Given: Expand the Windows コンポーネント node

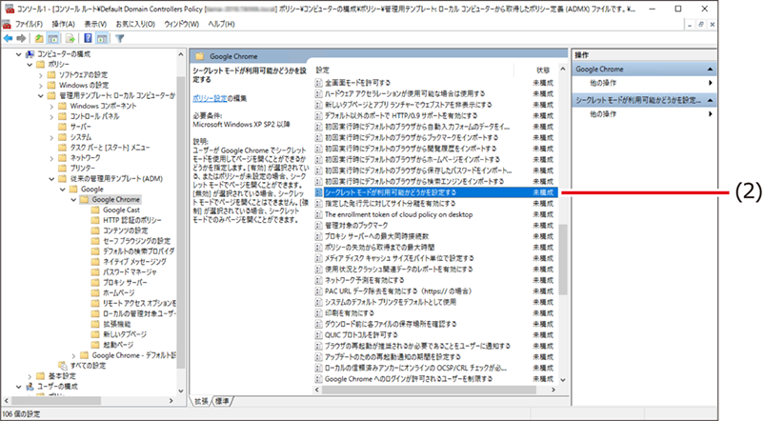Looking at the screenshot, I should [x=51, y=106].
